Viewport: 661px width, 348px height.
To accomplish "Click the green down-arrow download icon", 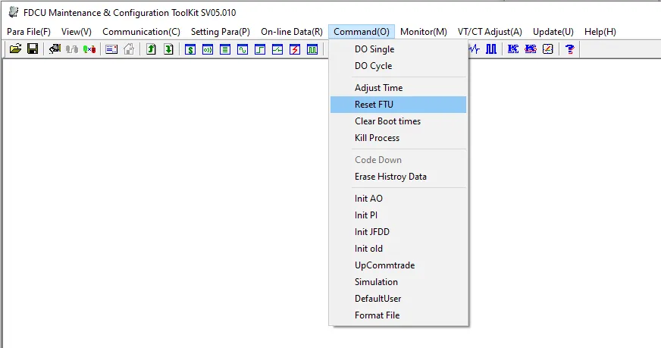I will pyautogui.click(x=168, y=49).
